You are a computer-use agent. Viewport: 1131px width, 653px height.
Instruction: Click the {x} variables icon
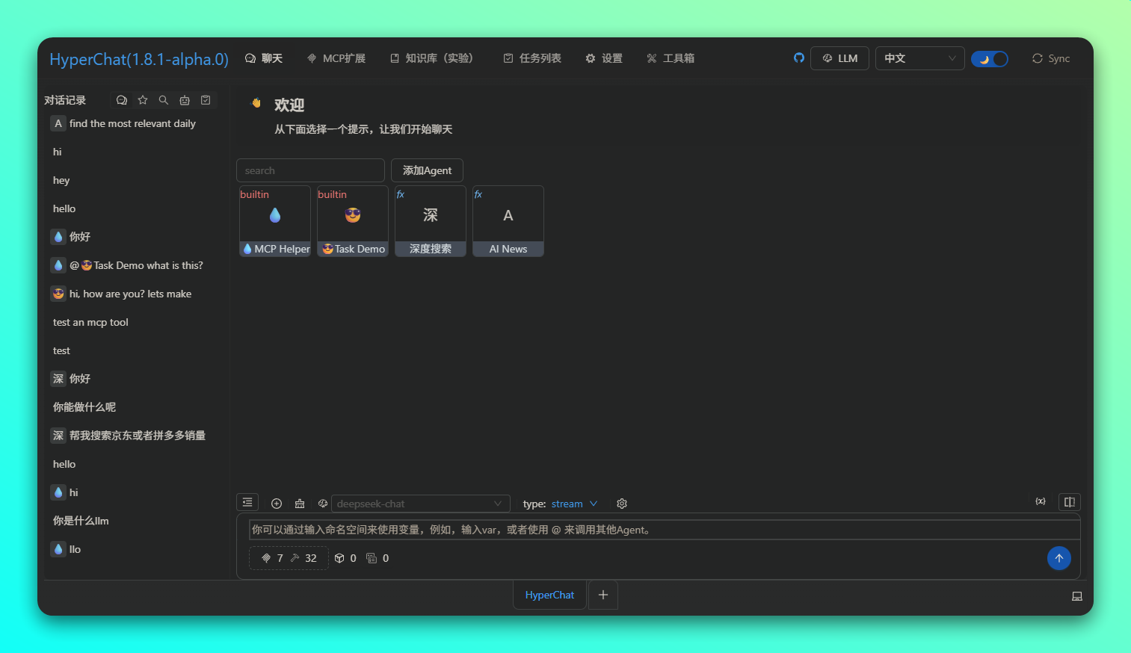1041,501
